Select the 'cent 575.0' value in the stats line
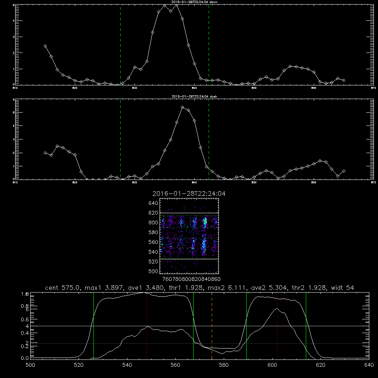 [63, 288]
